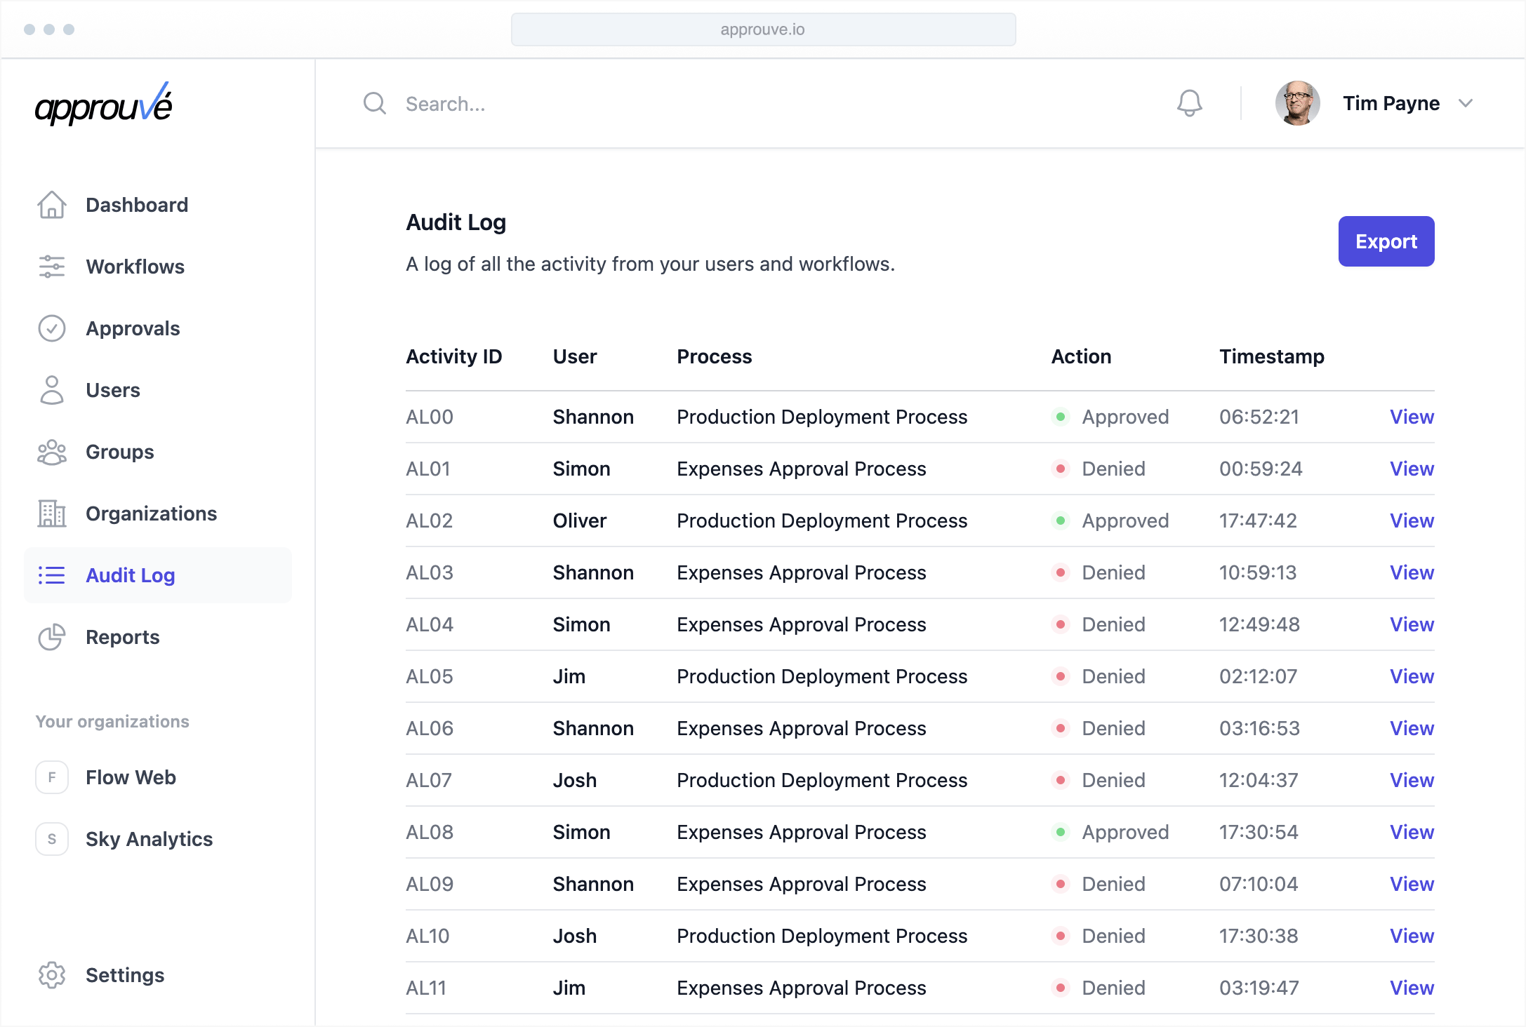Open the Users menu item
The width and height of the screenshot is (1526, 1027).
click(x=112, y=390)
